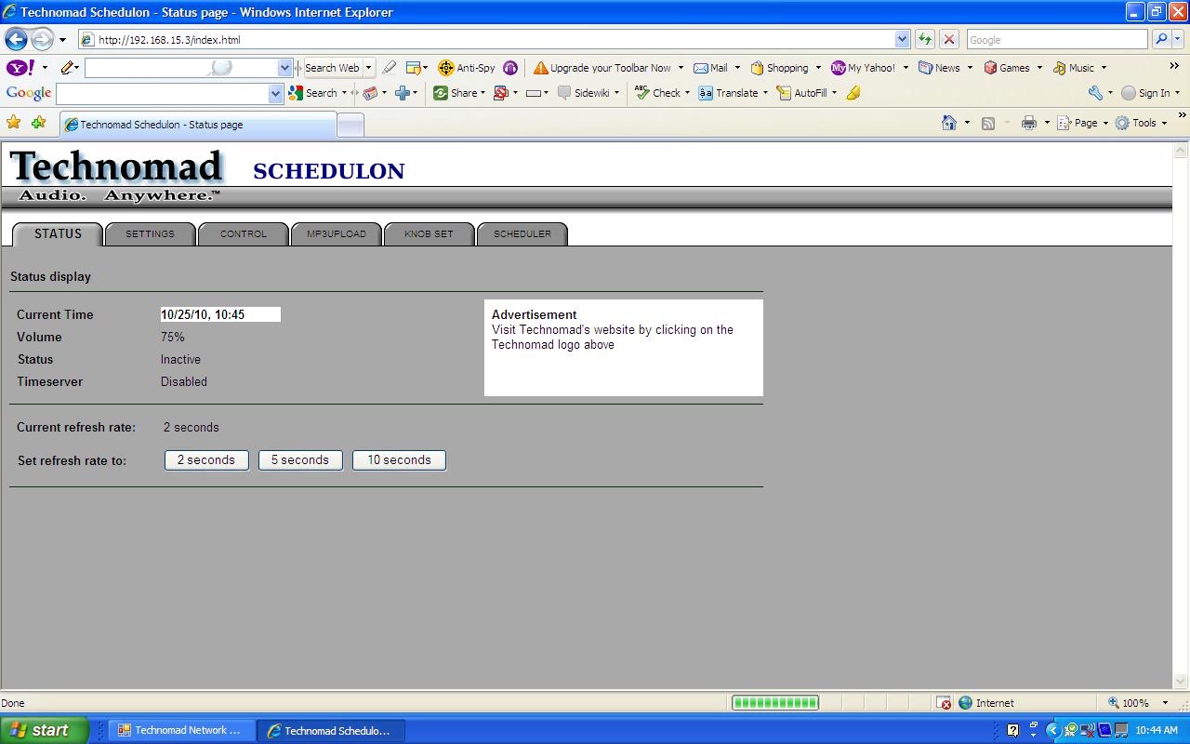The height and width of the screenshot is (744, 1190).
Task: Click the Favorites star icon
Action: pos(13,123)
